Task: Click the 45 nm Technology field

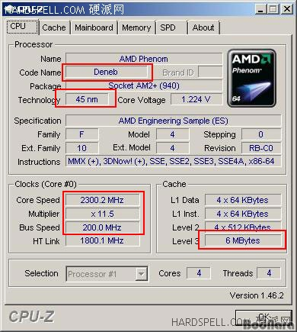Action: point(87,99)
